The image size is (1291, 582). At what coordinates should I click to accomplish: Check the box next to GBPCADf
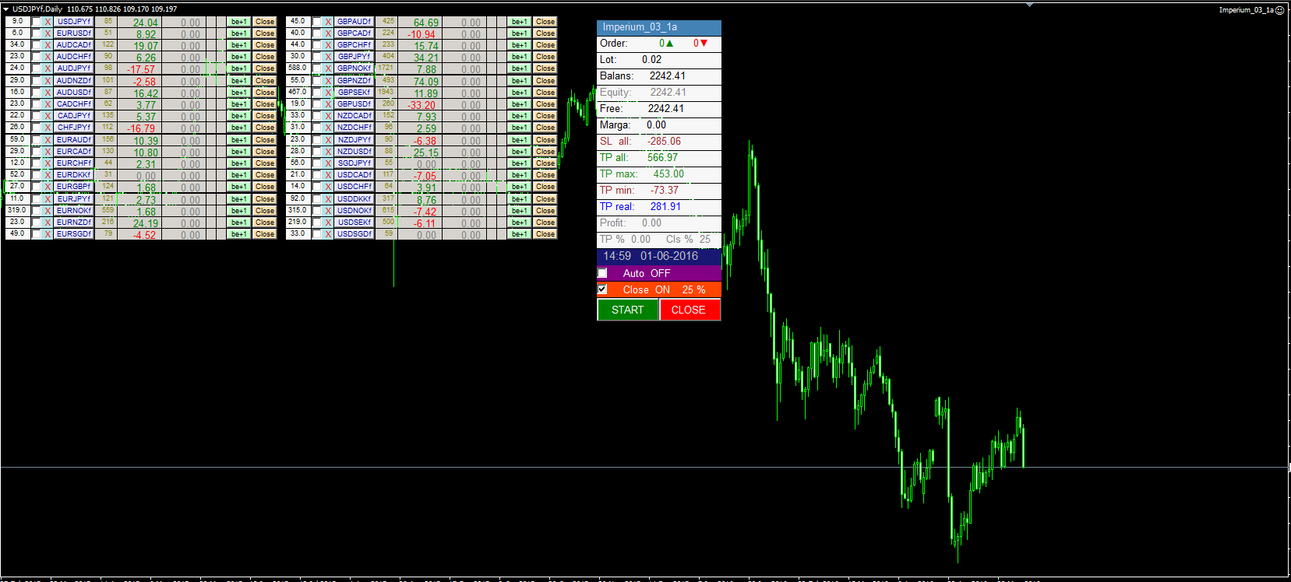(317, 33)
